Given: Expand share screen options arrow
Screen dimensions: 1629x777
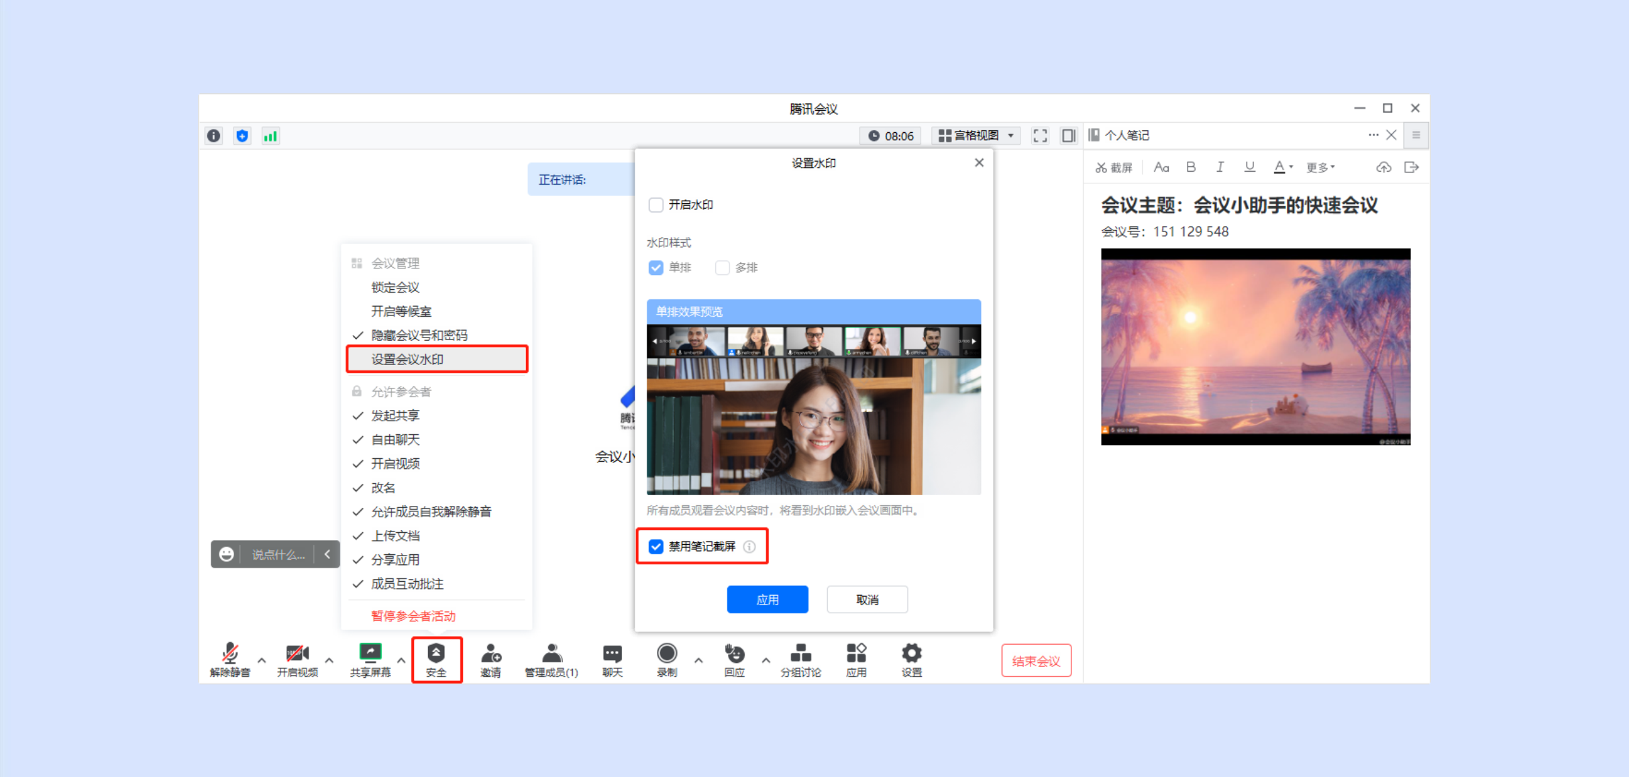Looking at the screenshot, I should tap(401, 660).
